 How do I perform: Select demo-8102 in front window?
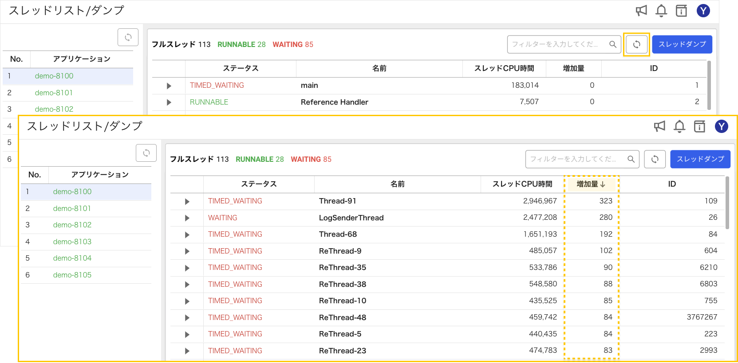72,225
